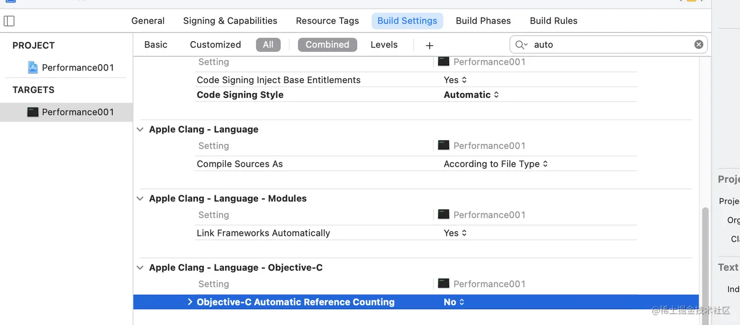Screen dimensions: 740x325
Task: Toggle the project navigator sidebar icon
Action: tap(9, 21)
